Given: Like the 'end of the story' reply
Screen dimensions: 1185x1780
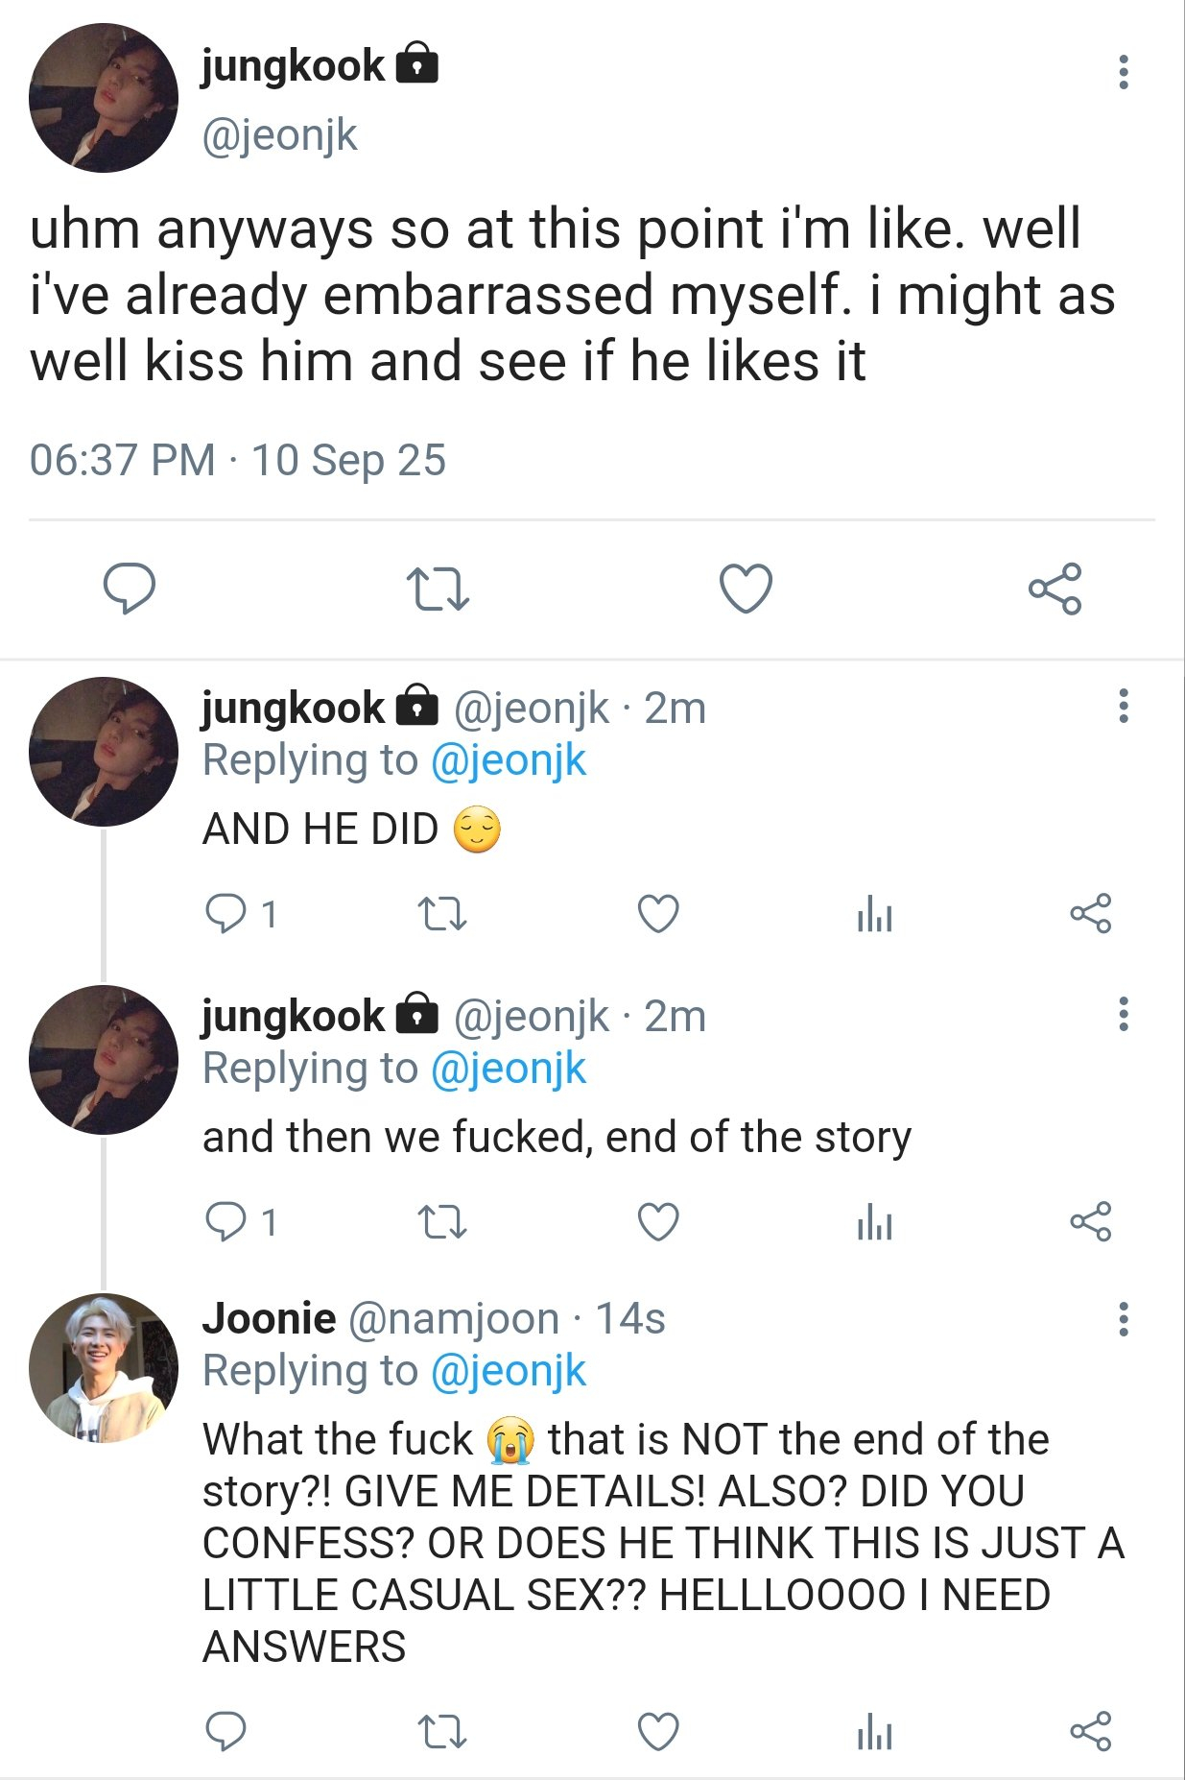Looking at the screenshot, I should tap(658, 1222).
